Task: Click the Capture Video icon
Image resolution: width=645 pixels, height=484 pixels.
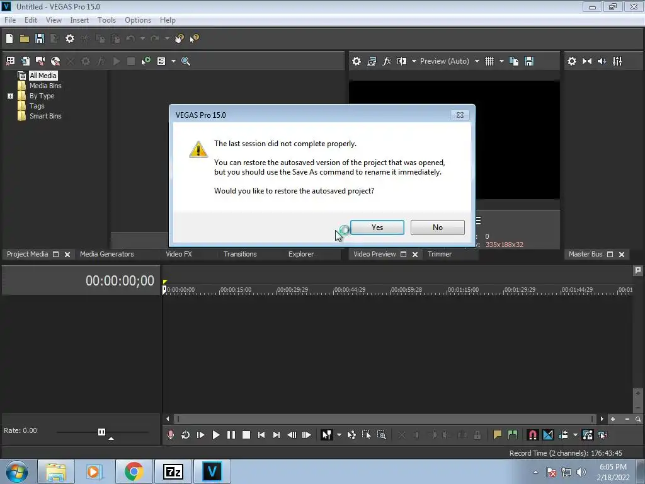Action: (x=40, y=61)
